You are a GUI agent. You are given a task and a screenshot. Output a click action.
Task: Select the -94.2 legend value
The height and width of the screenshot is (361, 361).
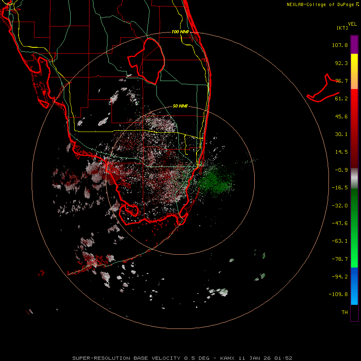point(340,277)
